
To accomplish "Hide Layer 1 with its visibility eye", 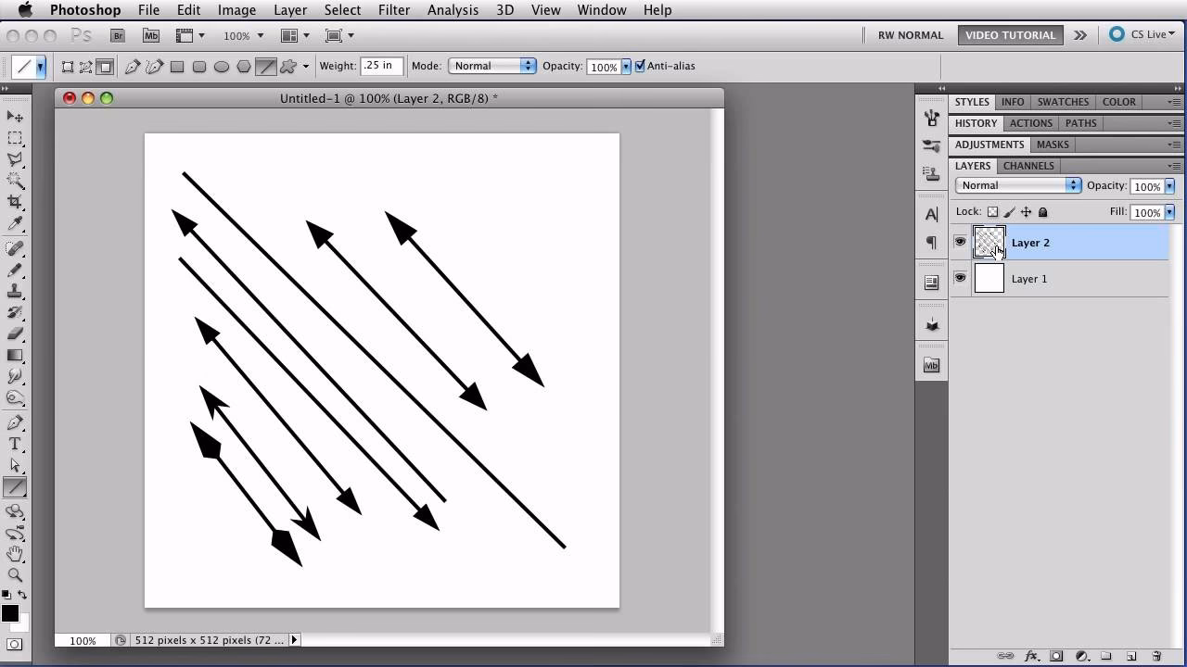I will pyautogui.click(x=961, y=278).
